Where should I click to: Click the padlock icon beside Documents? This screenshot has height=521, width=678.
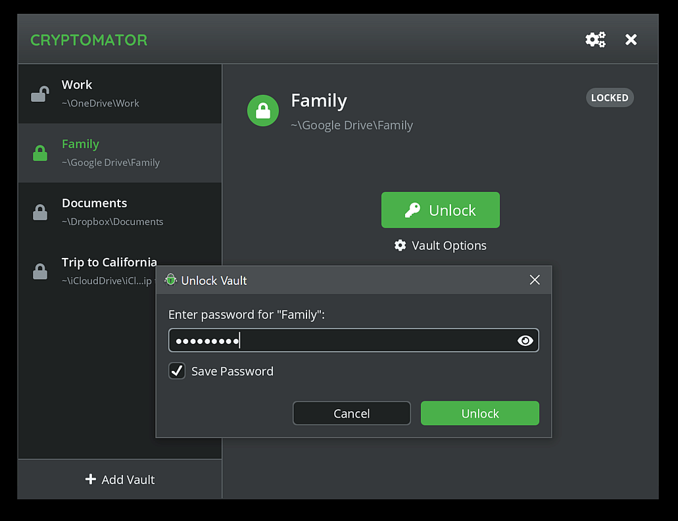39,212
